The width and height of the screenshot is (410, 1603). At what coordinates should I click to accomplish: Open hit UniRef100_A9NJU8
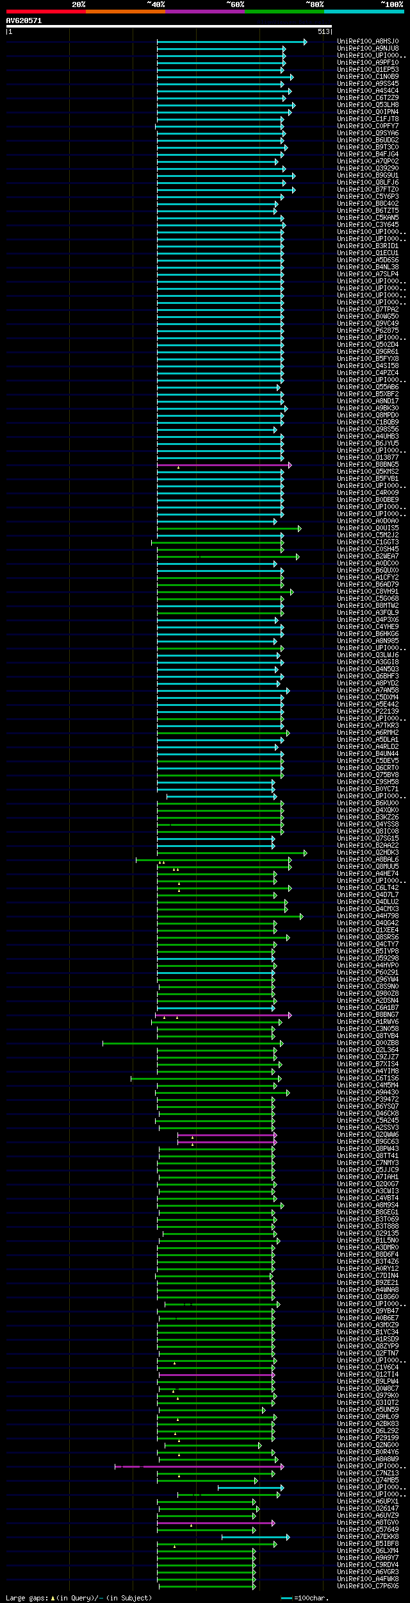coord(368,49)
